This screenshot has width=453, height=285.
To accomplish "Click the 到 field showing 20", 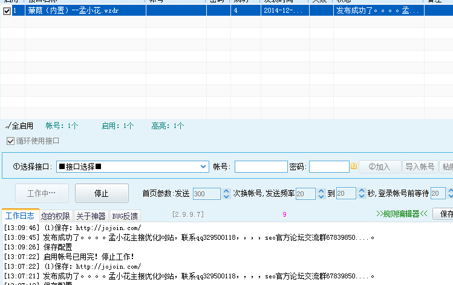I will coord(346,193).
